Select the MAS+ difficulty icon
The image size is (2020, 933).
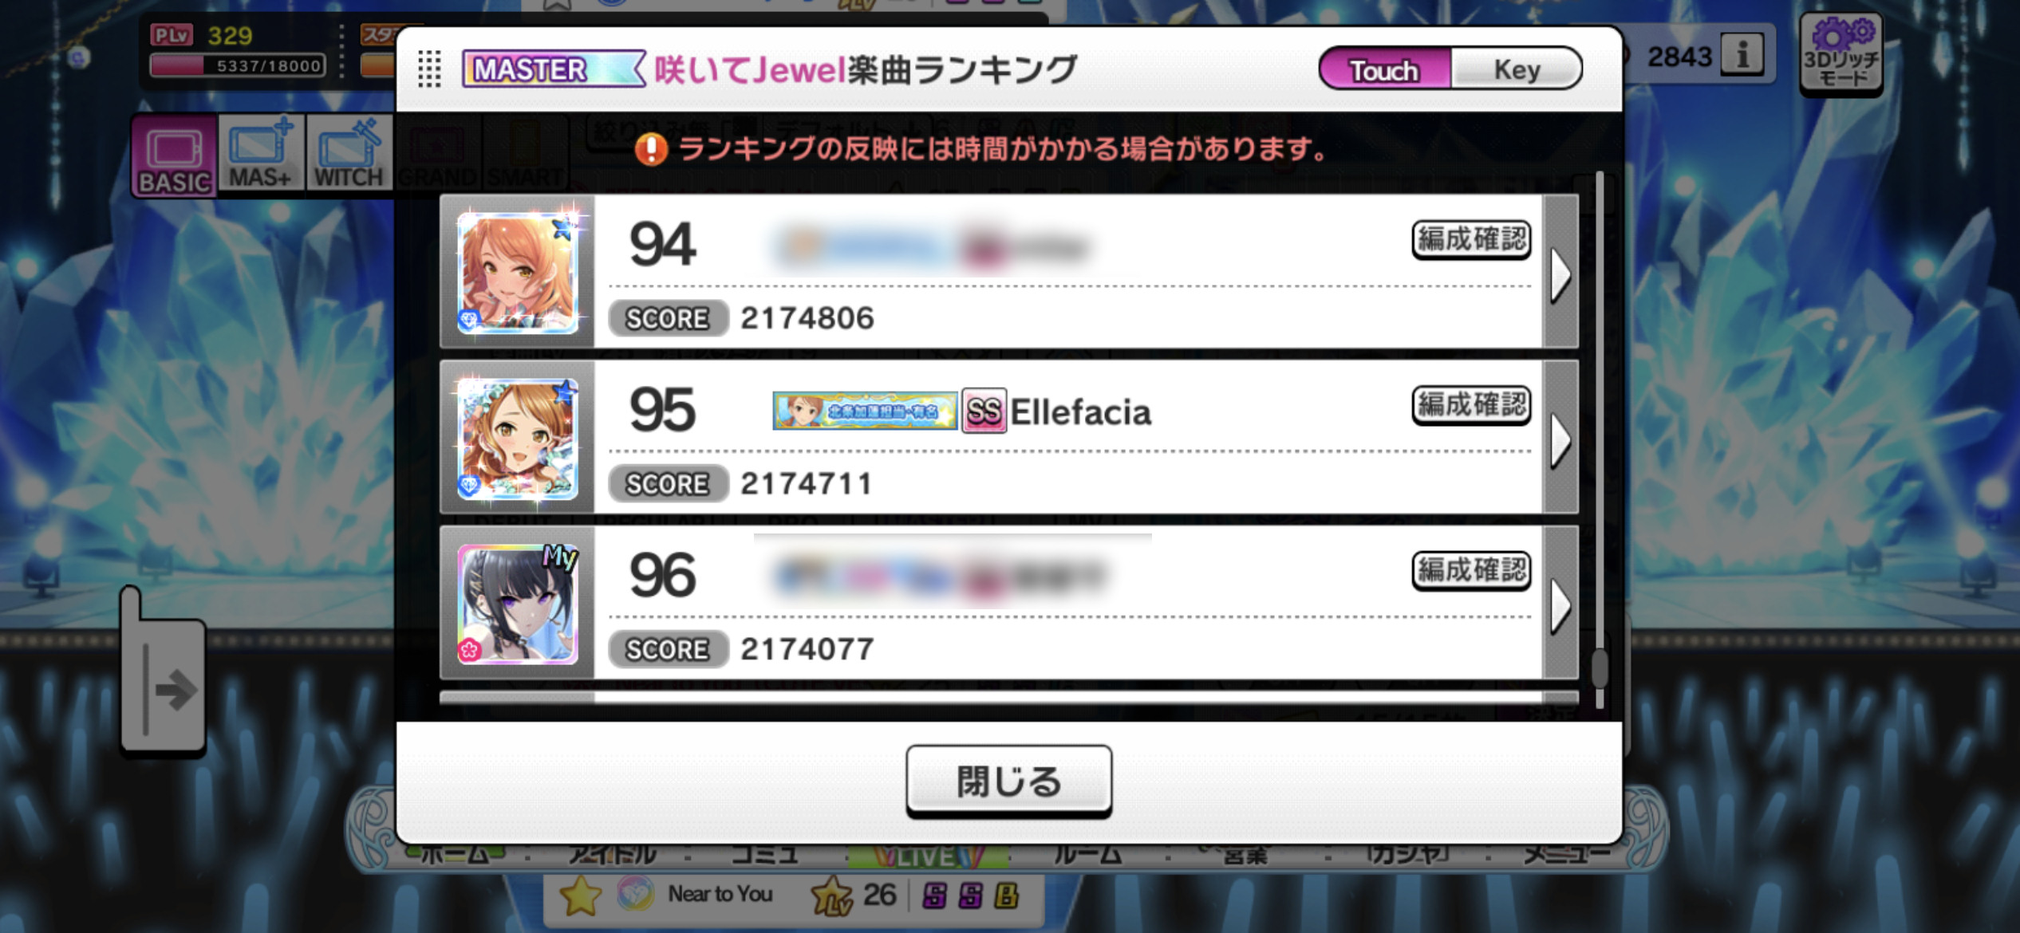[261, 153]
